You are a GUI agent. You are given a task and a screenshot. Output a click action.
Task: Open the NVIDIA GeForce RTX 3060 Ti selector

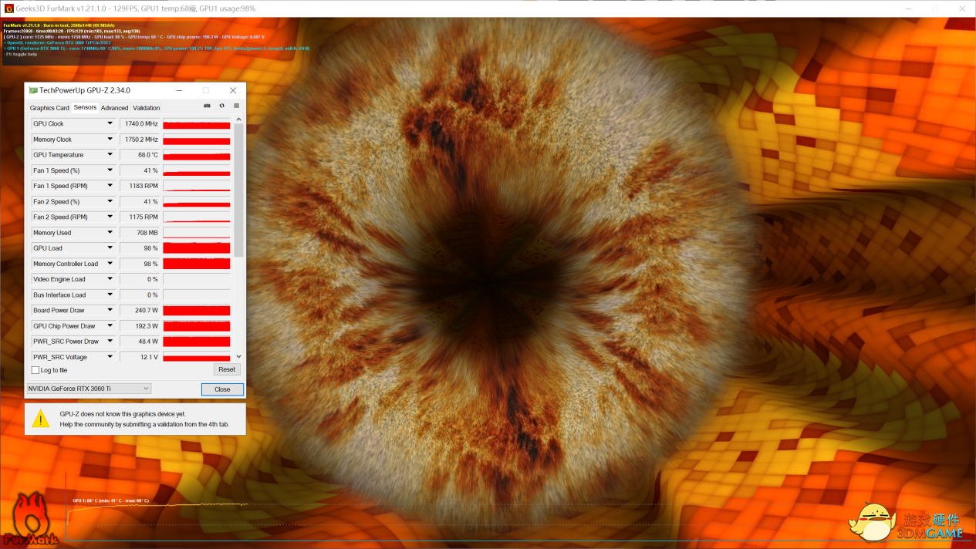[89, 389]
